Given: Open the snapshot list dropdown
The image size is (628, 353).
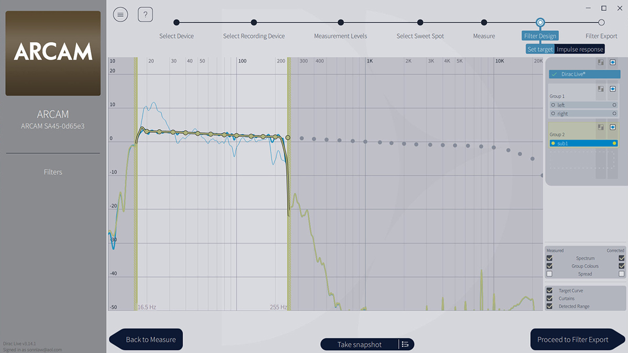Looking at the screenshot, I should (x=406, y=344).
